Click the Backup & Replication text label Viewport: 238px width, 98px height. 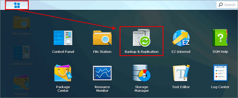click(x=141, y=52)
